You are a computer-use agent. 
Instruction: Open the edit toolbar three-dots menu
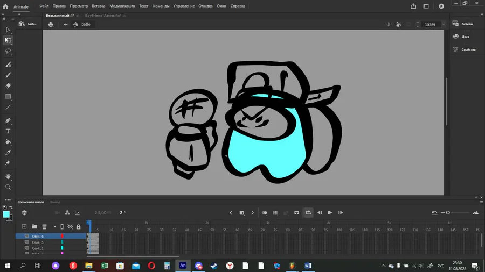(x=8, y=199)
